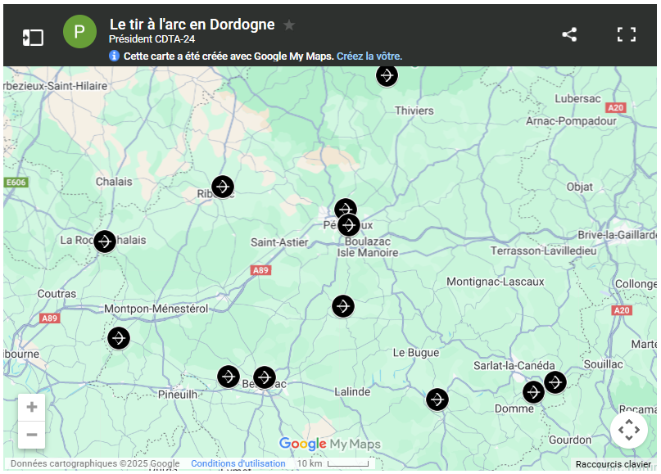Open the map in fullscreen view
Viewport: 661px width, 474px height.
pyautogui.click(x=627, y=34)
